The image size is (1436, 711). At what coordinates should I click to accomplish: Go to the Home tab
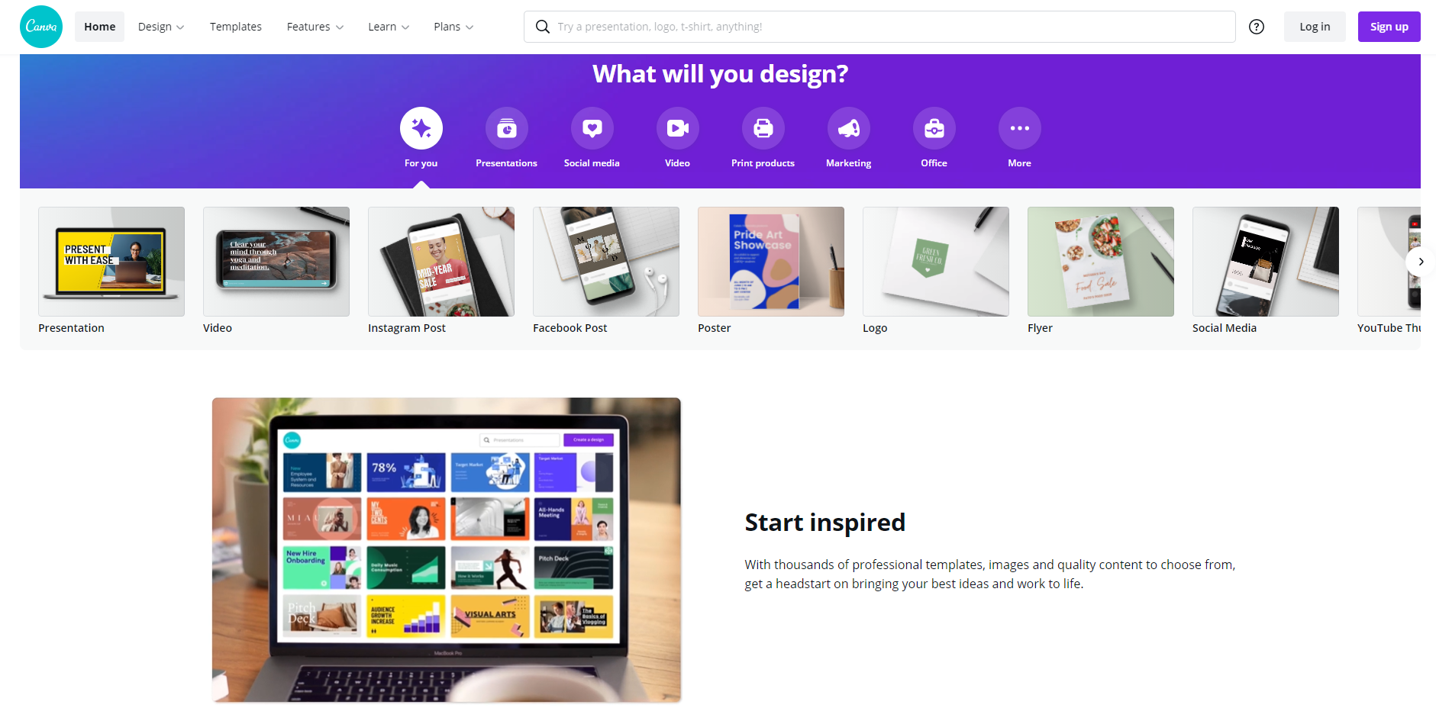[100, 27]
